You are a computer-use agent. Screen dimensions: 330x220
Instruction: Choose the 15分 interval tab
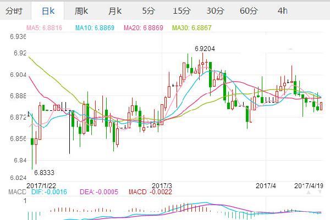click(182, 10)
